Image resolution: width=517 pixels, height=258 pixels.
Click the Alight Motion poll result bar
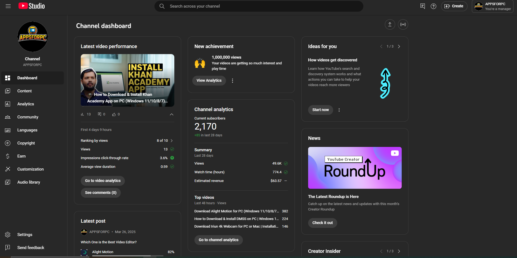point(128,256)
